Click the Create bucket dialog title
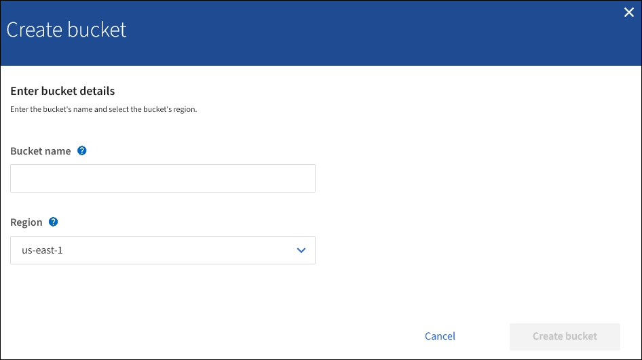The height and width of the screenshot is (360, 642). pos(67,30)
